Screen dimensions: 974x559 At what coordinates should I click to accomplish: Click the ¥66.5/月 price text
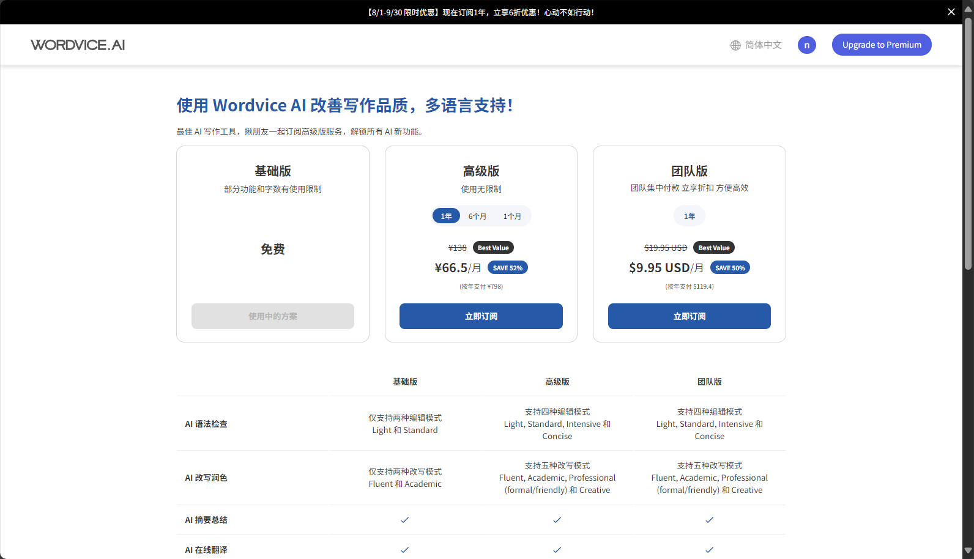(458, 268)
